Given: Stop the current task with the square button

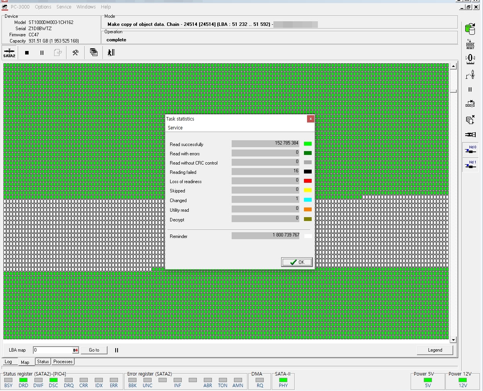Looking at the screenshot, I should [x=27, y=53].
